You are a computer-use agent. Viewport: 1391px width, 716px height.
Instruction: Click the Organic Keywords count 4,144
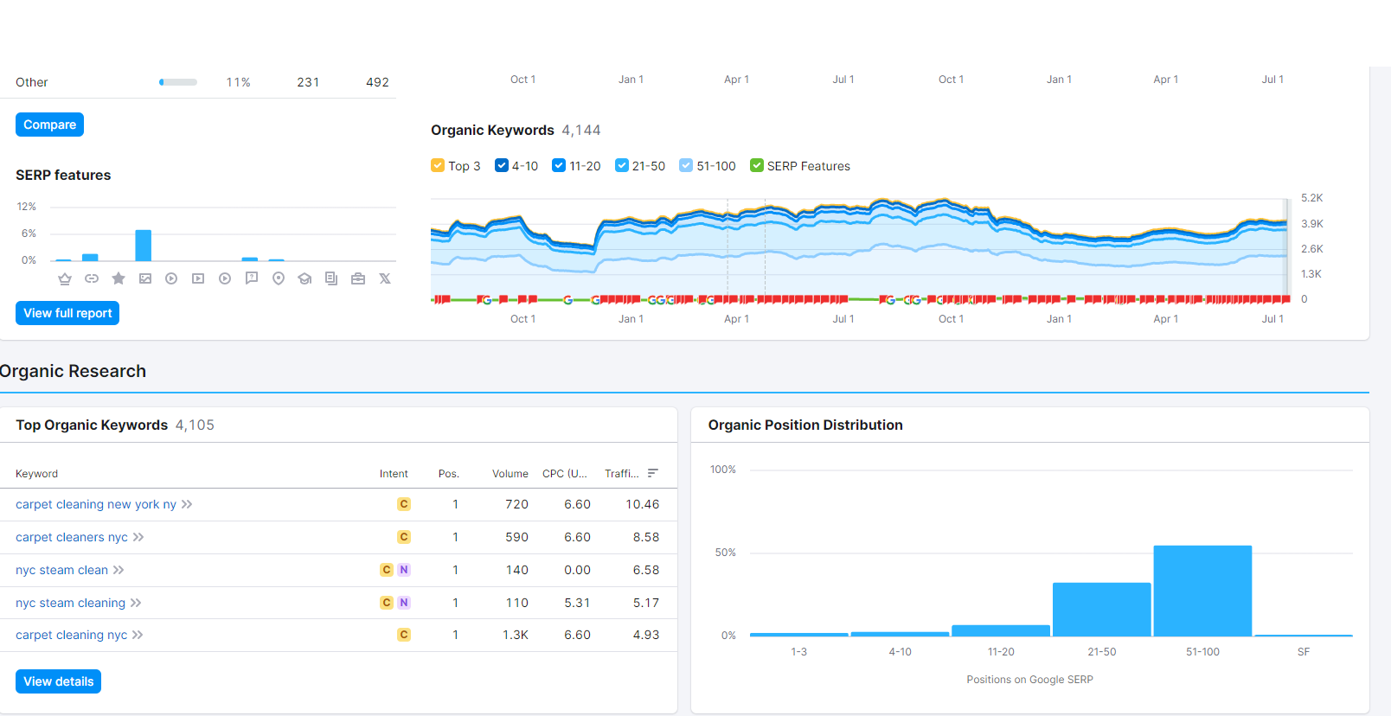(581, 130)
